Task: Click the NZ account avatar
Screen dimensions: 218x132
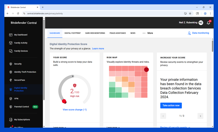Action: [x=201, y=23]
